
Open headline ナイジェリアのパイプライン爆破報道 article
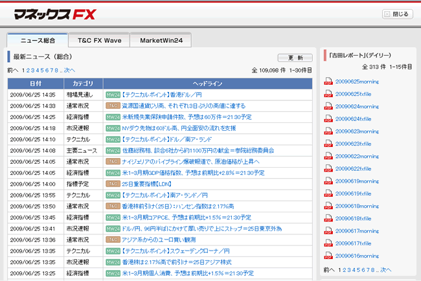pyautogui.click(x=190, y=162)
